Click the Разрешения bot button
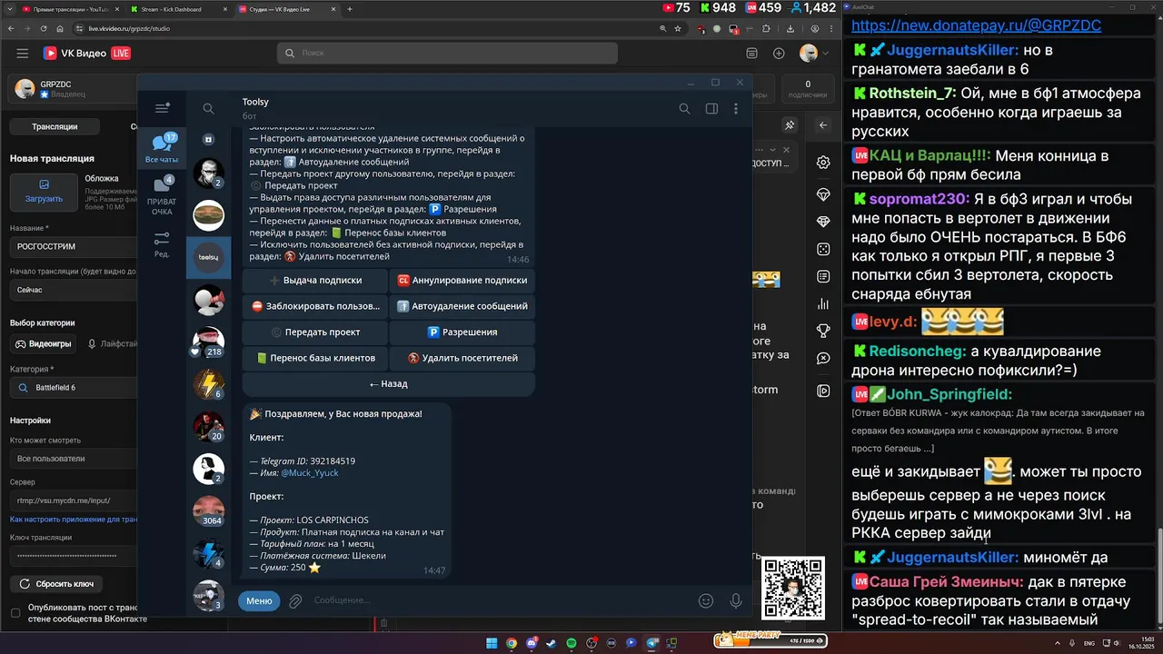The height and width of the screenshot is (654, 1163). 462,332
